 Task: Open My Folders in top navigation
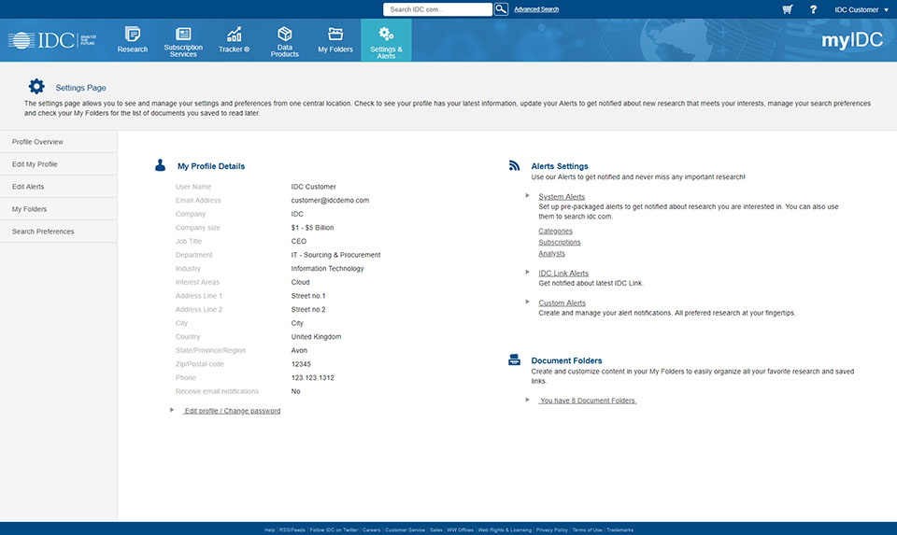[335, 40]
